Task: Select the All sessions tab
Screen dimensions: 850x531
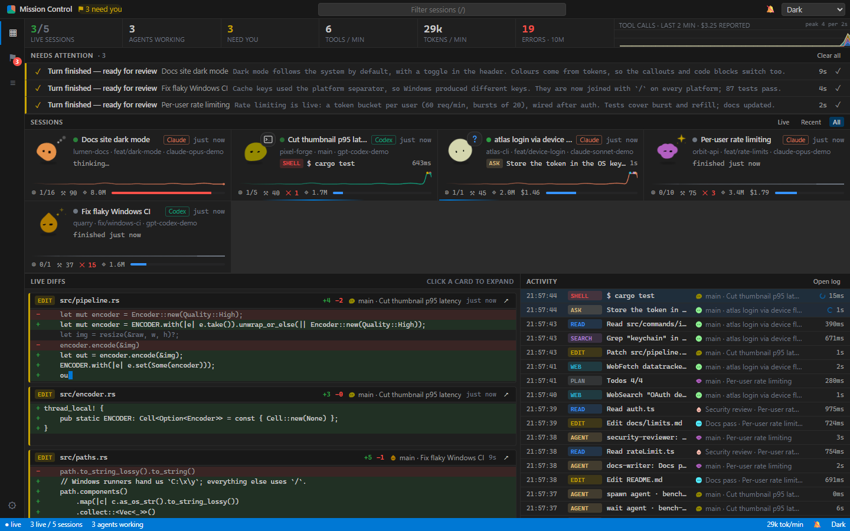Action: click(836, 122)
